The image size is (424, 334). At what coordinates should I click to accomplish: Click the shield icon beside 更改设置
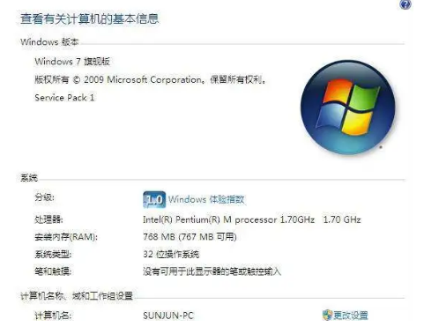pos(327,315)
